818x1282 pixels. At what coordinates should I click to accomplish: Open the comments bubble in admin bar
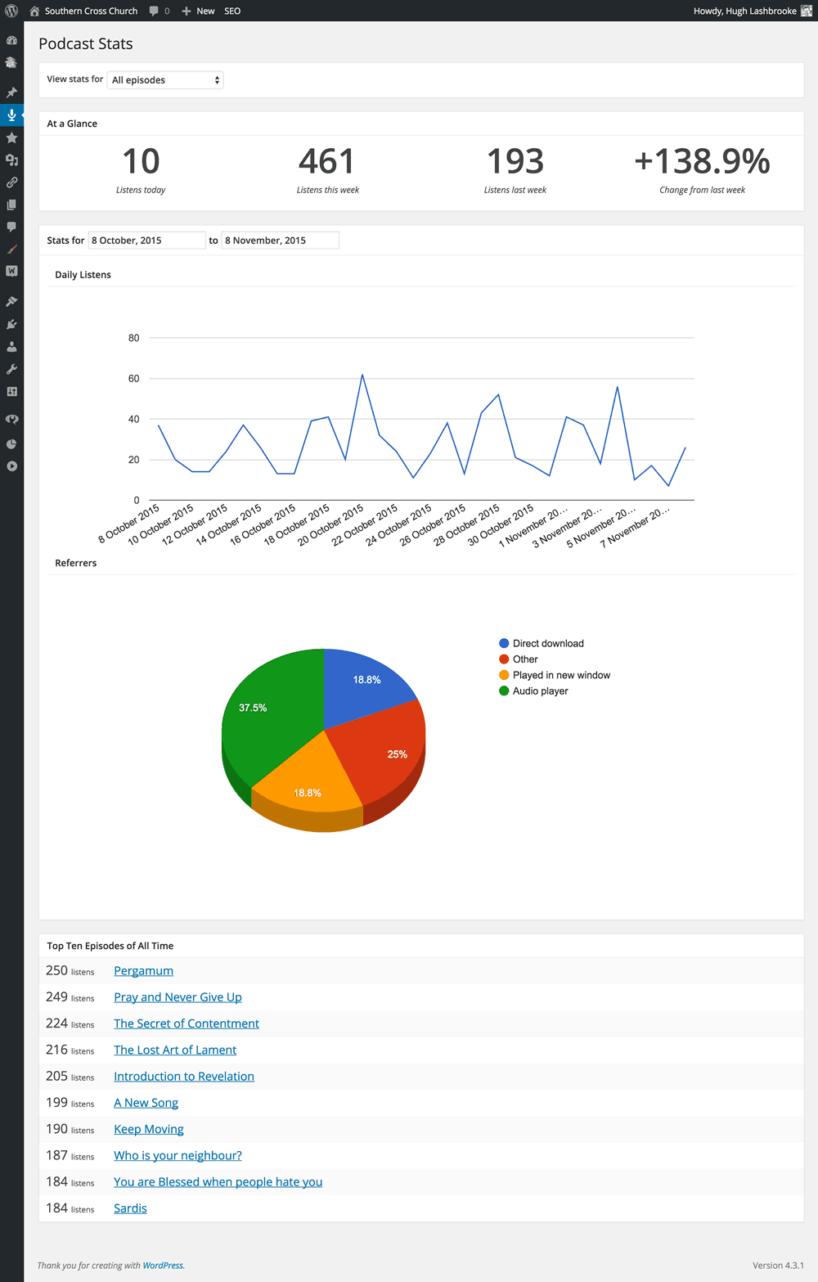[x=160, y=11]
